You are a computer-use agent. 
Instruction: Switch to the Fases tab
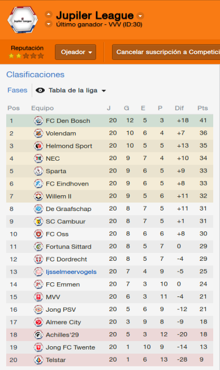pos(17,90)
